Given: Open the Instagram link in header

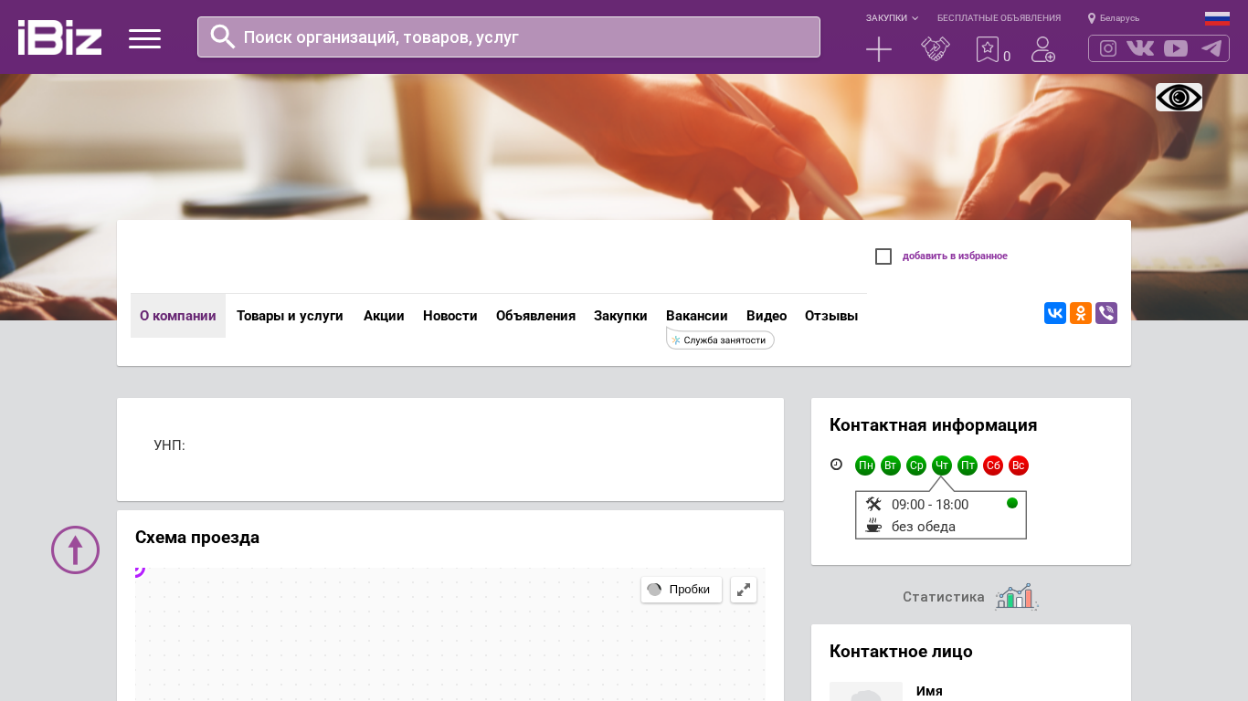Looking at the screenshot, I should 1108,48.
